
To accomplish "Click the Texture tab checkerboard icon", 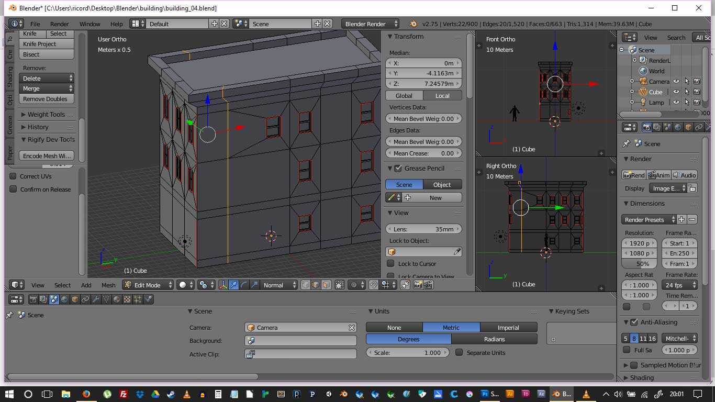I will (x=127, y=299).
